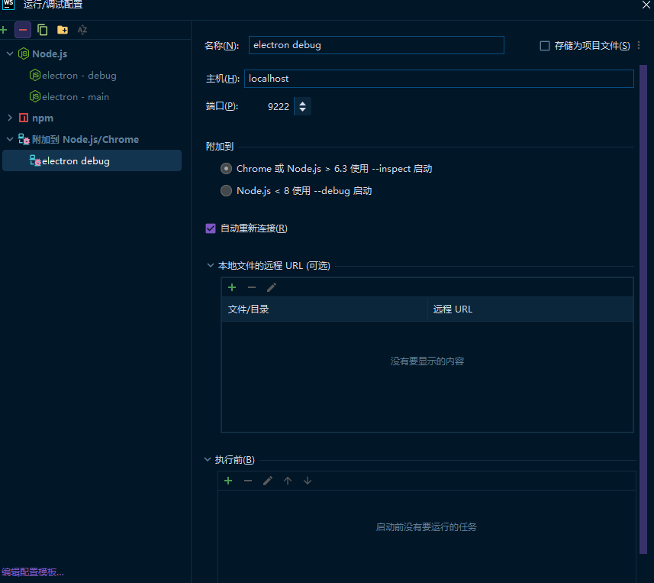
Task: Remove the selected configuration with minus icon
Action: tap(23, 30)
